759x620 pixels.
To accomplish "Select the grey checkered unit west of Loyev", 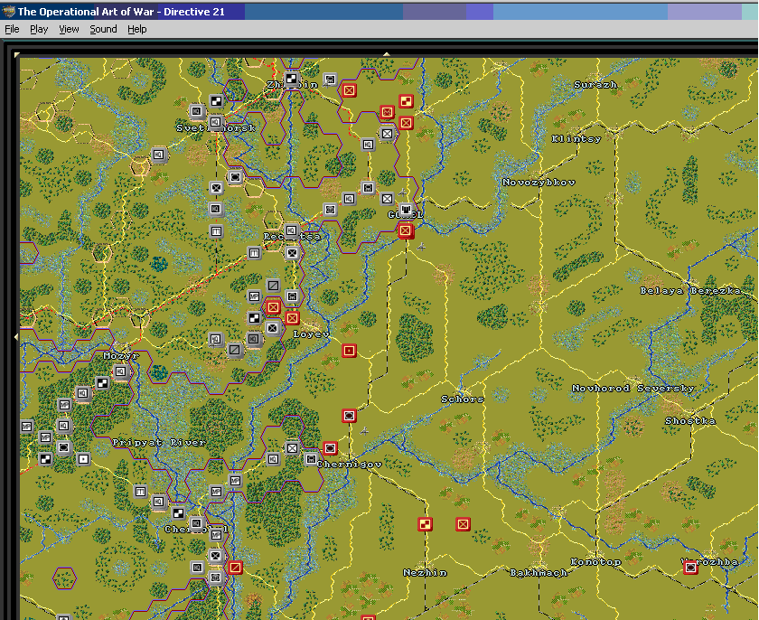I will click(x=254, y=318).
